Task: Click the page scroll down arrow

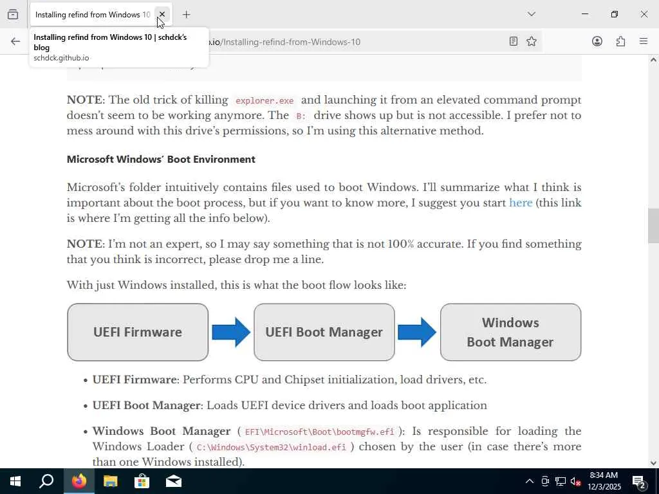Action: pyautogui.click(x=653, y=463)
